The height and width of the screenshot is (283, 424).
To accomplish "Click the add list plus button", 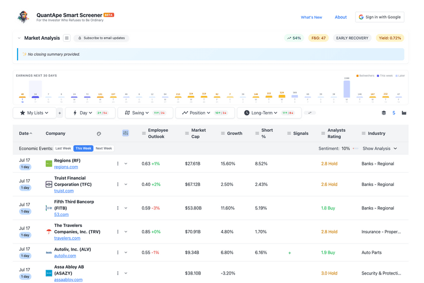I will (x=60, y=113).
